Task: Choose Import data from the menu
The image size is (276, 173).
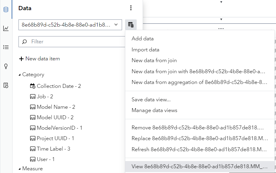Action: pos(145,49)
